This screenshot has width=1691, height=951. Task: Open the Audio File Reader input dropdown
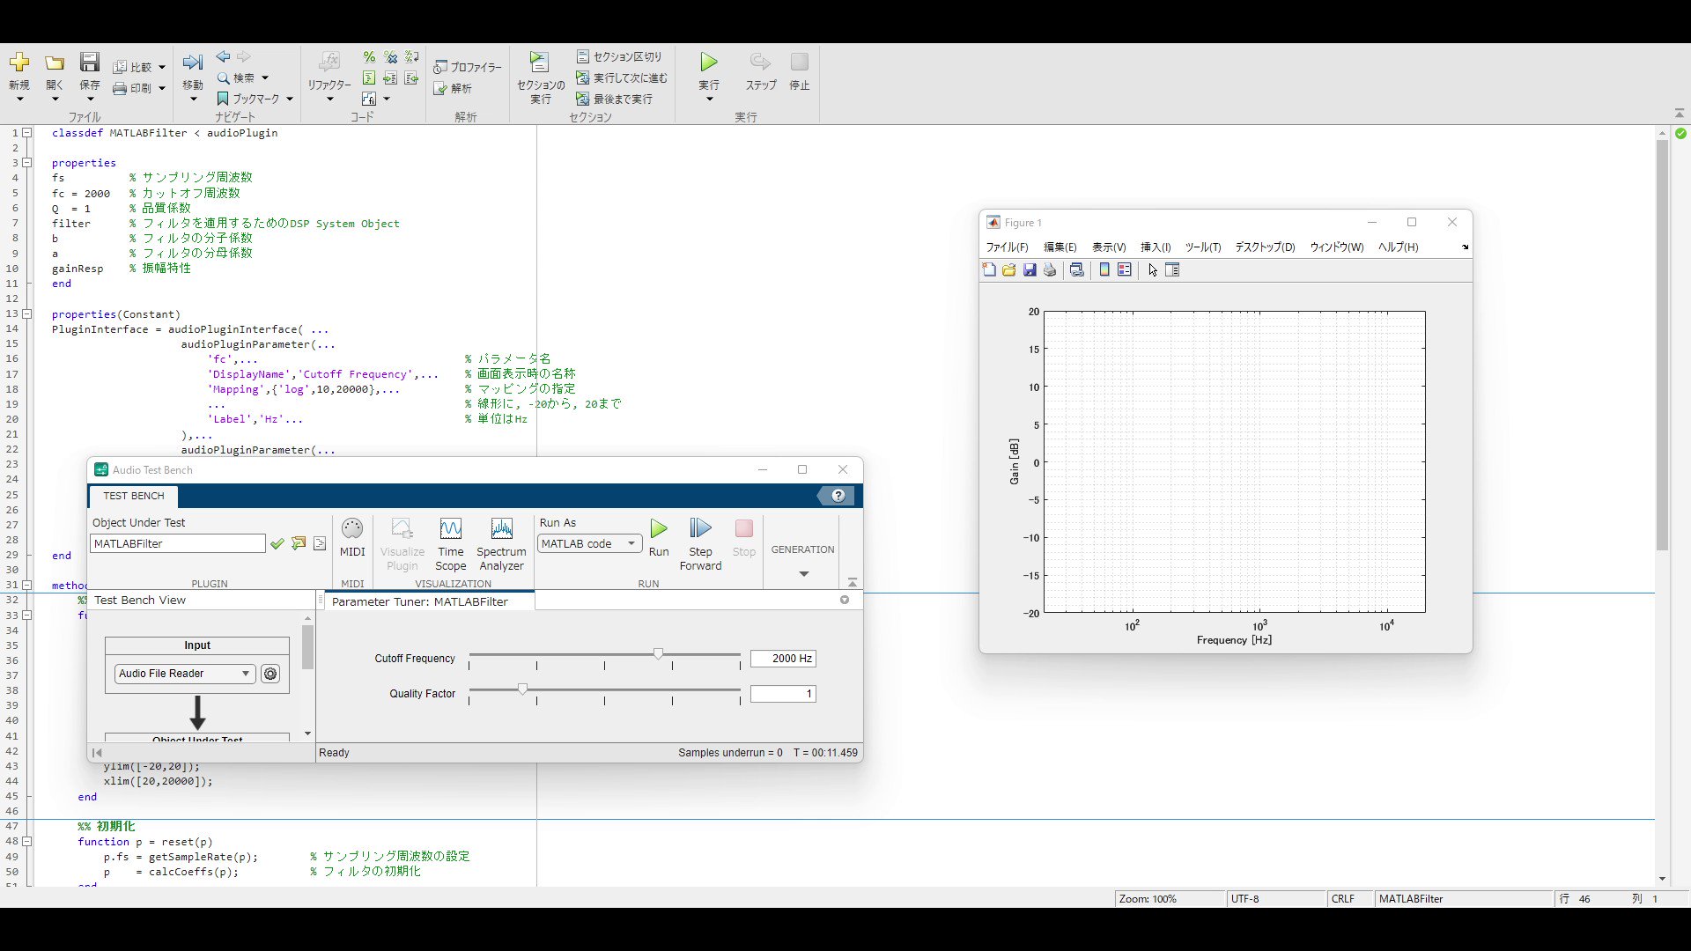click(182, 674)
